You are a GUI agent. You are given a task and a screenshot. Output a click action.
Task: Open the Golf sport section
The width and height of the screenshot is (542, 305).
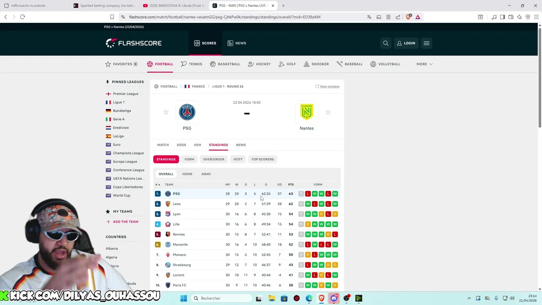point(287,64)
